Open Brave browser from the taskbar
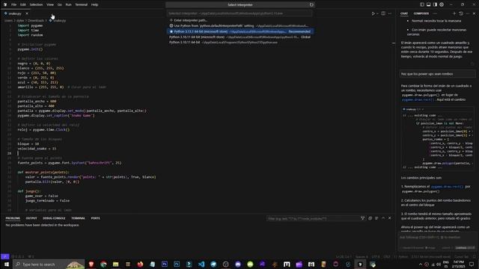The image size is (479, 269). point(91,264)
